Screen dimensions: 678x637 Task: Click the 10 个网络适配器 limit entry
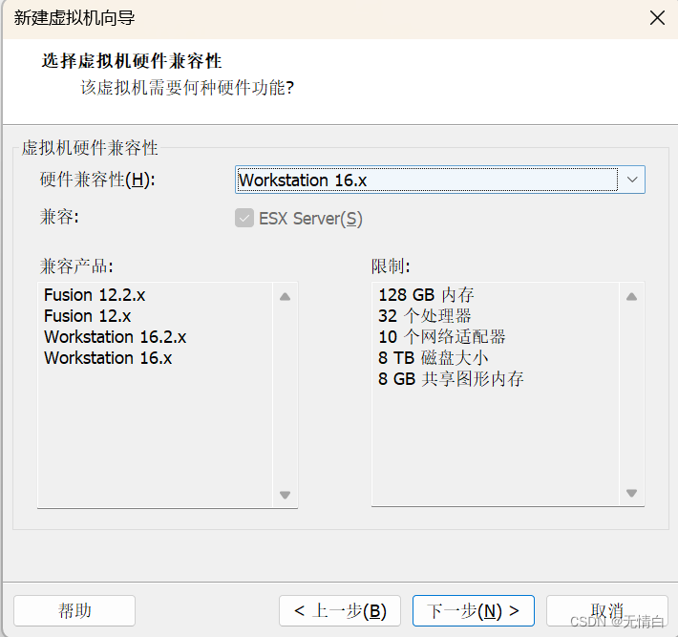click(x=441, y=337)
